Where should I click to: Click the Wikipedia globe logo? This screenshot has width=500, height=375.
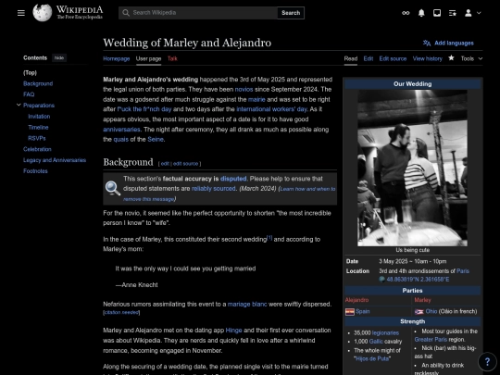(42, 13)
